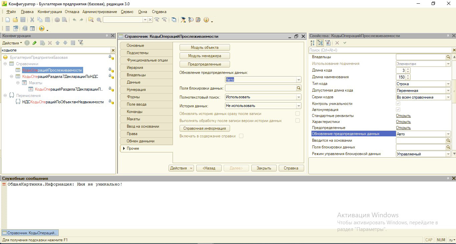
Task: Decrease Длина наименования with stepper down arrow
Action: (408, 79)
